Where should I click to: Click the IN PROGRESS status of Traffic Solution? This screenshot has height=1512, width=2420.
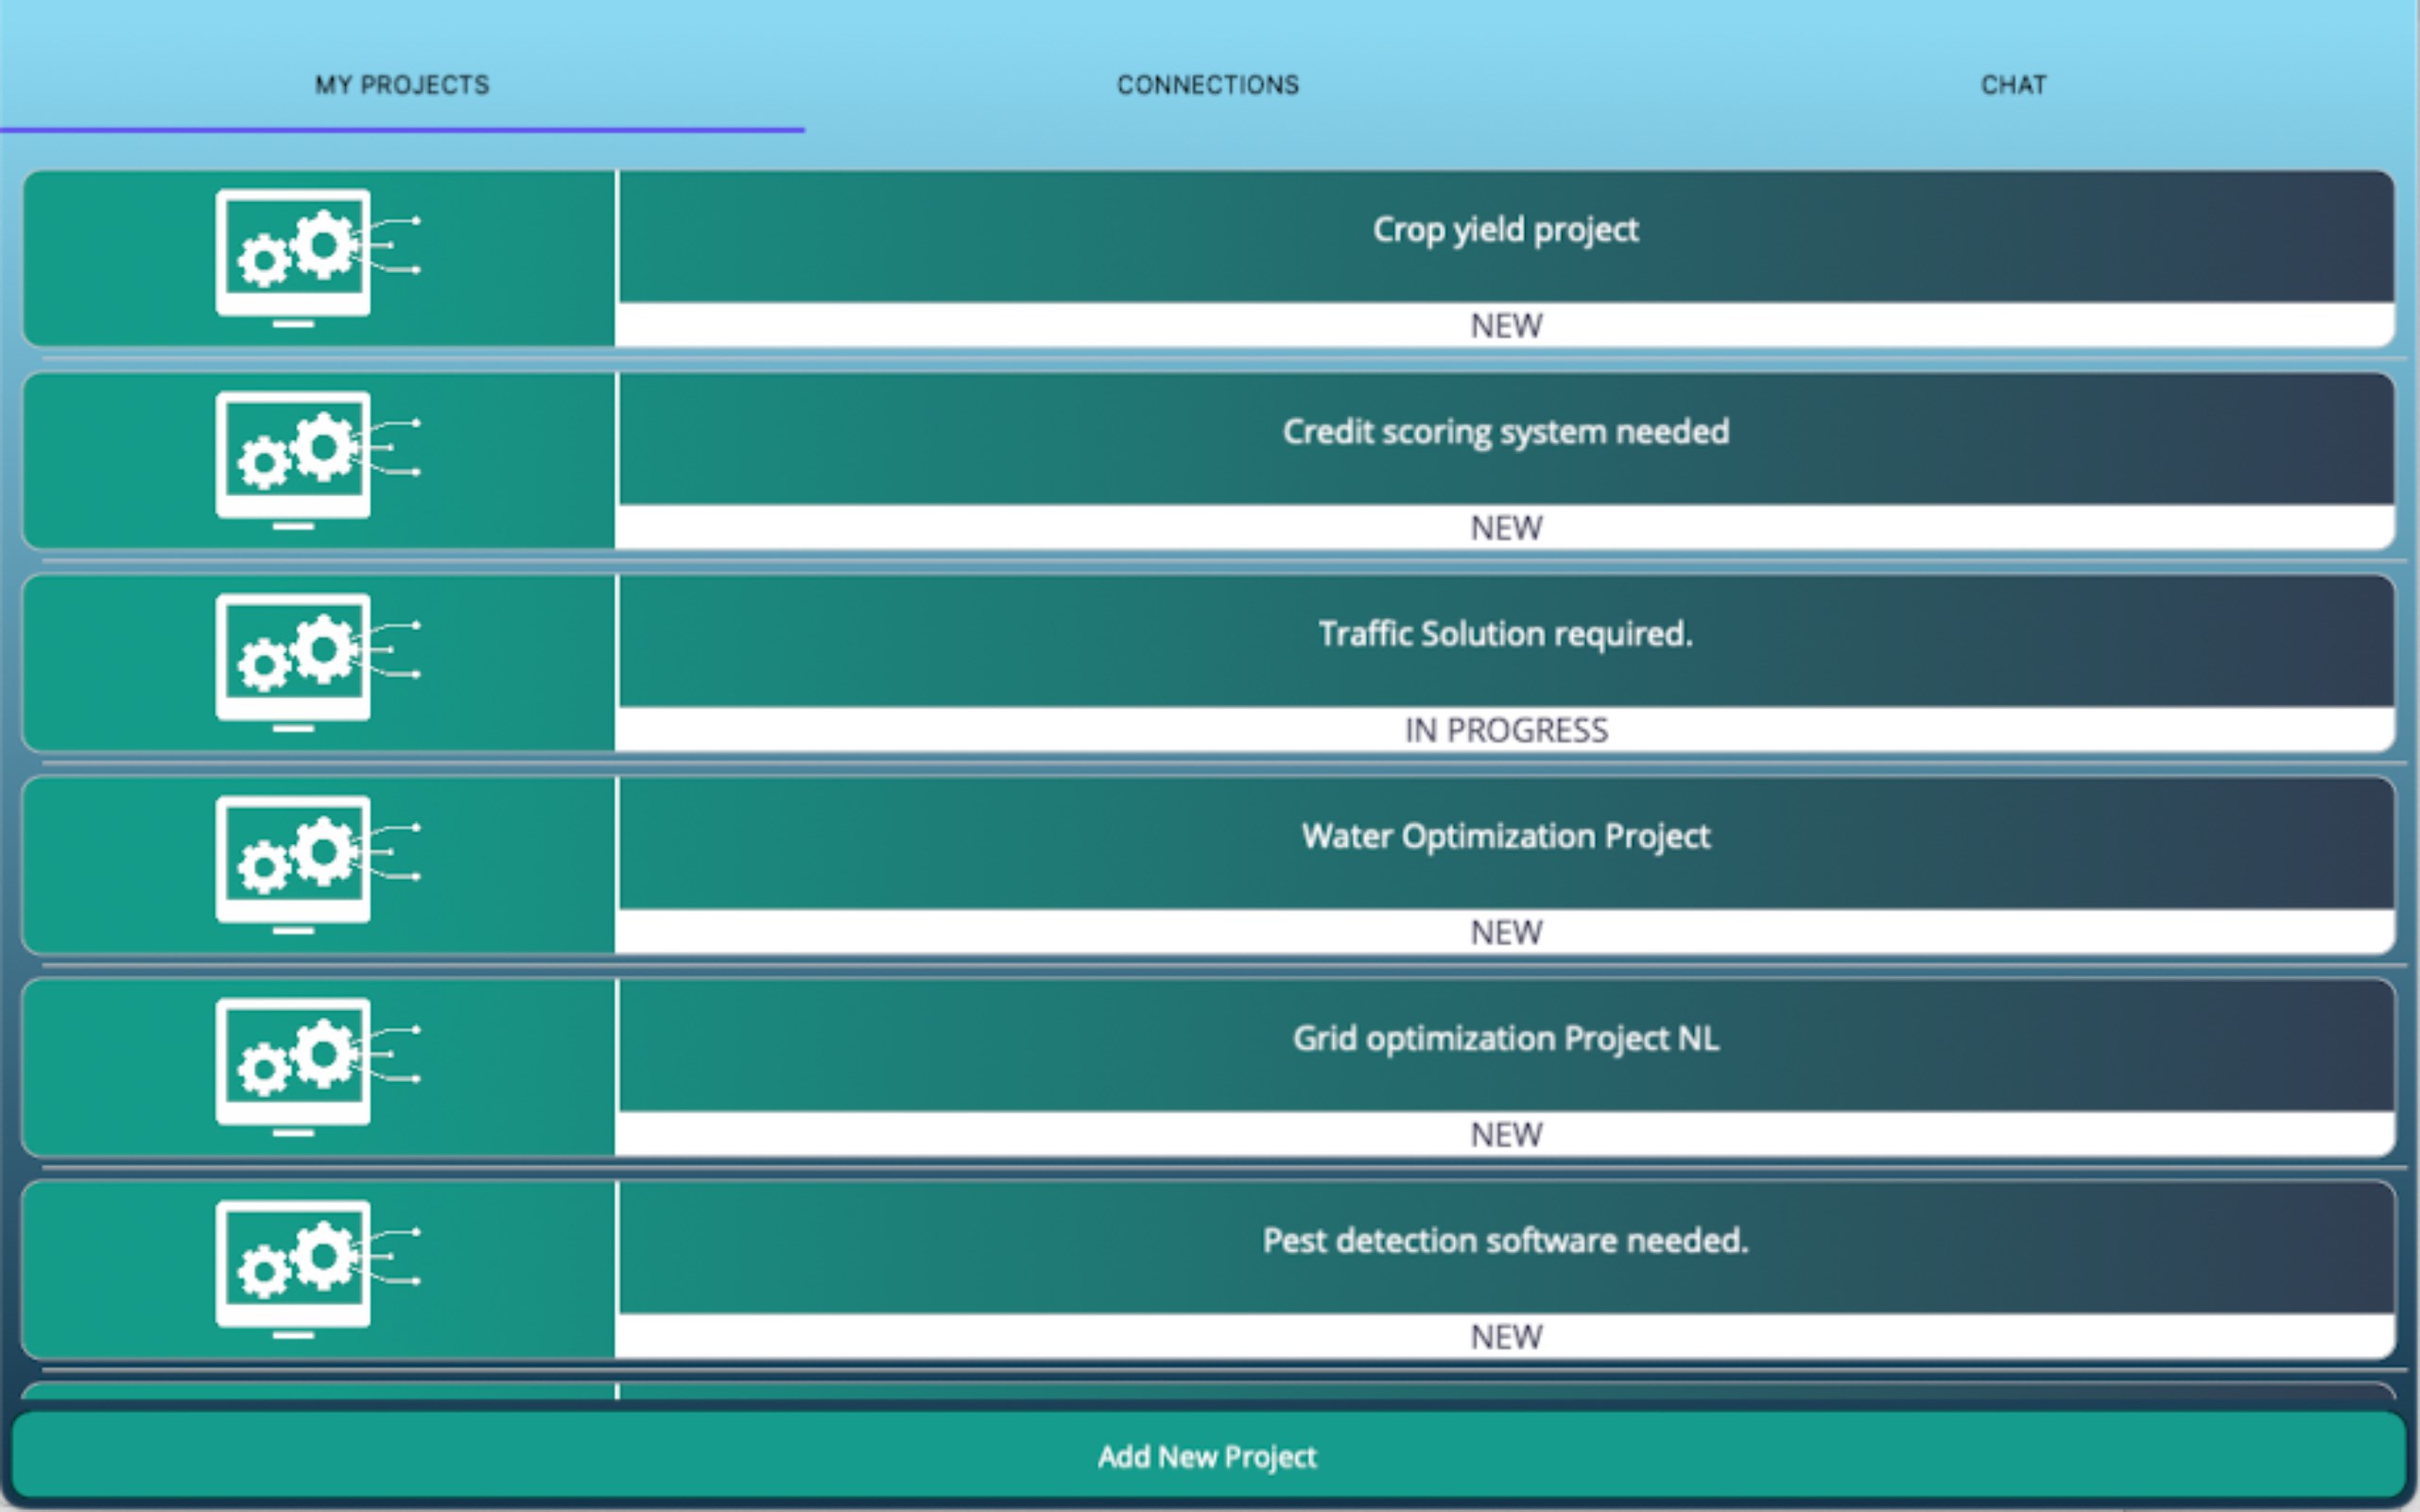(x=1505, y=730)
